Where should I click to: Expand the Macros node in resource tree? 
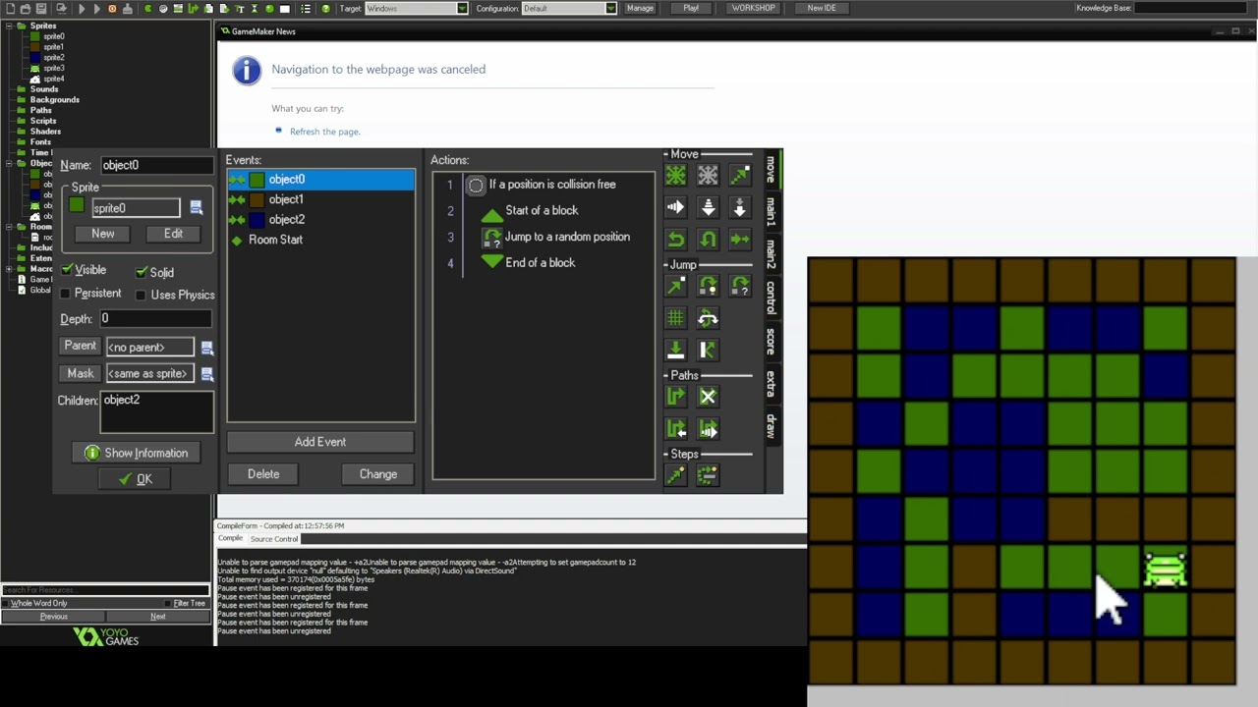tap(8, 269)
